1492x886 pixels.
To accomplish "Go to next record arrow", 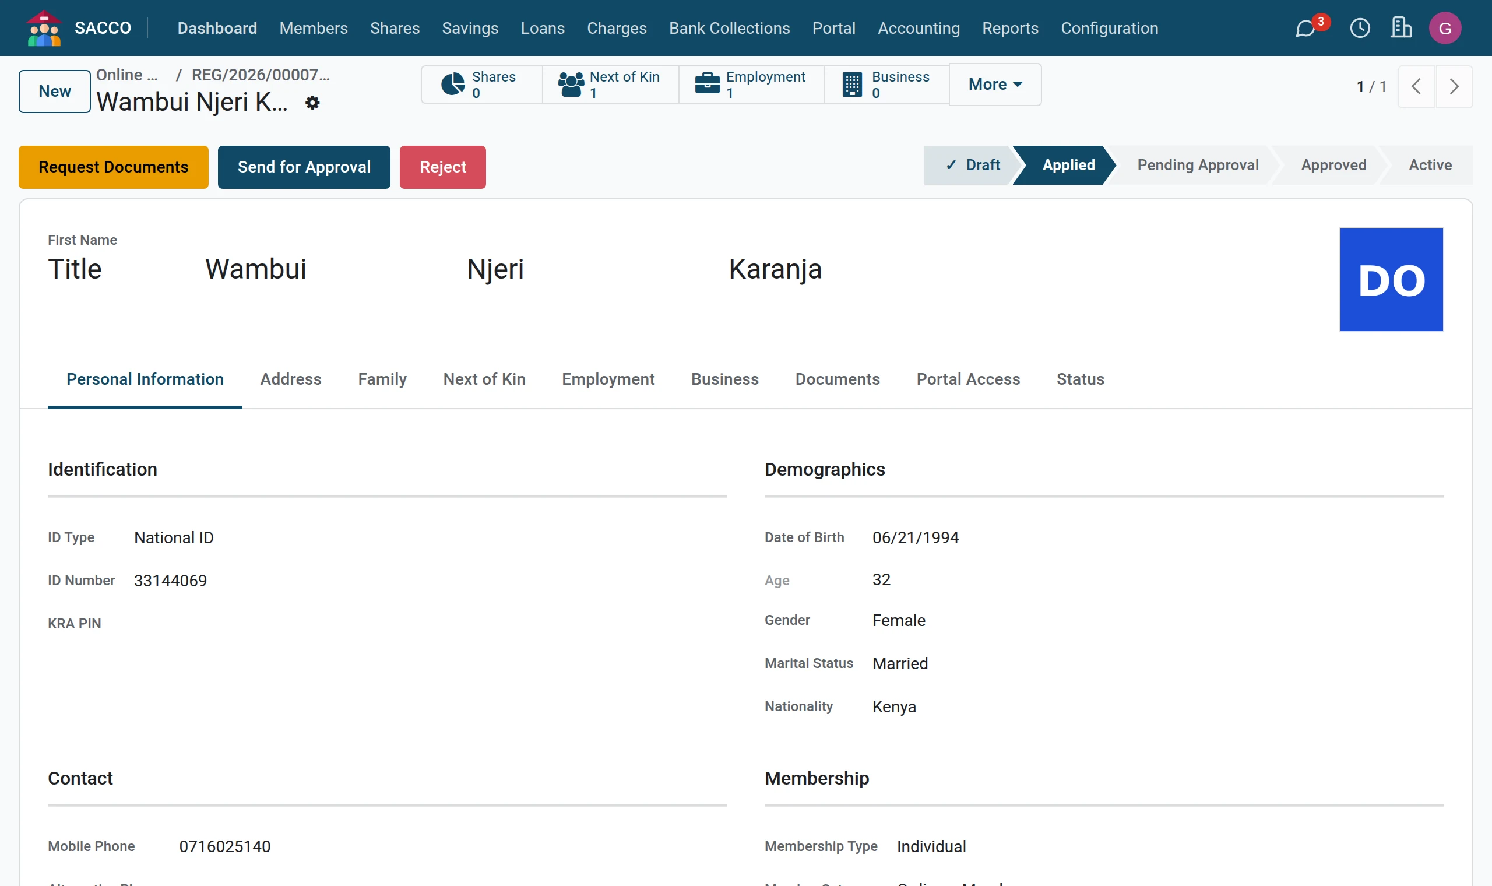I will coord(1454,87).
